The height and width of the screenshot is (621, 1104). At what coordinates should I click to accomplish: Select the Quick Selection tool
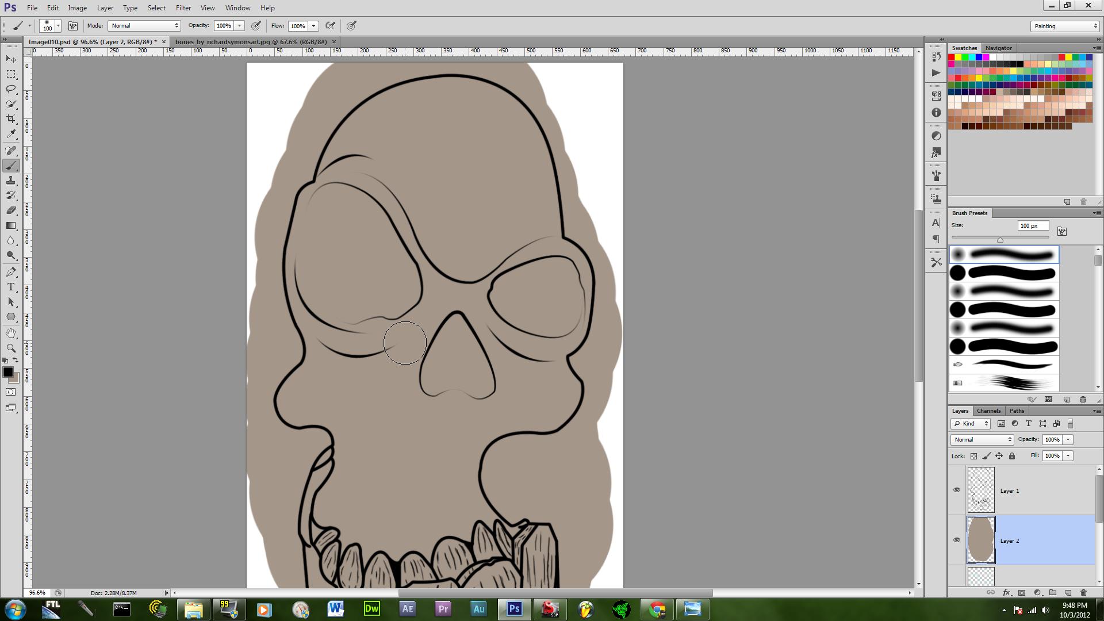(11, 104)
